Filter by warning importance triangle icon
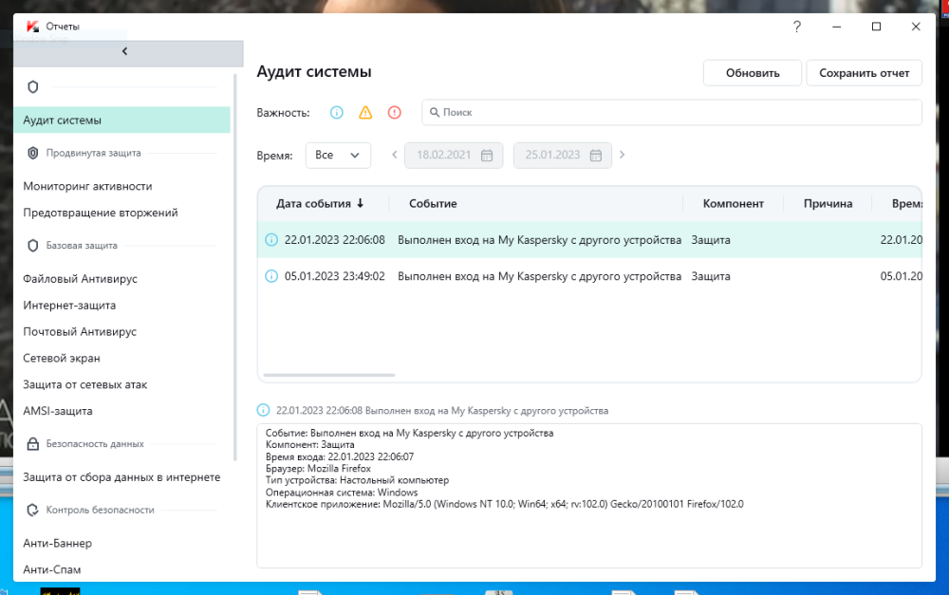The image size is (949, 595). pyautogui.click(x=365, y=113)
